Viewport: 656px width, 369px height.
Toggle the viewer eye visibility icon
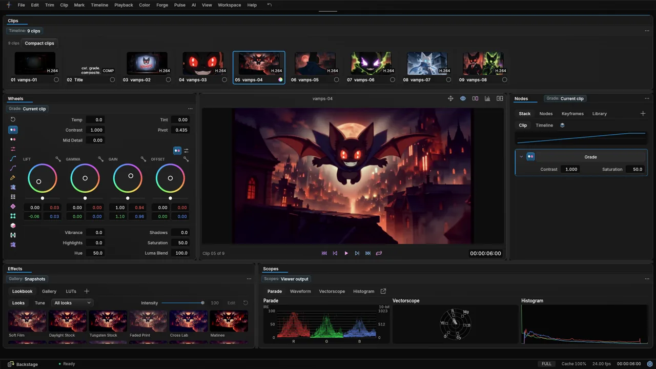(463, 98)
